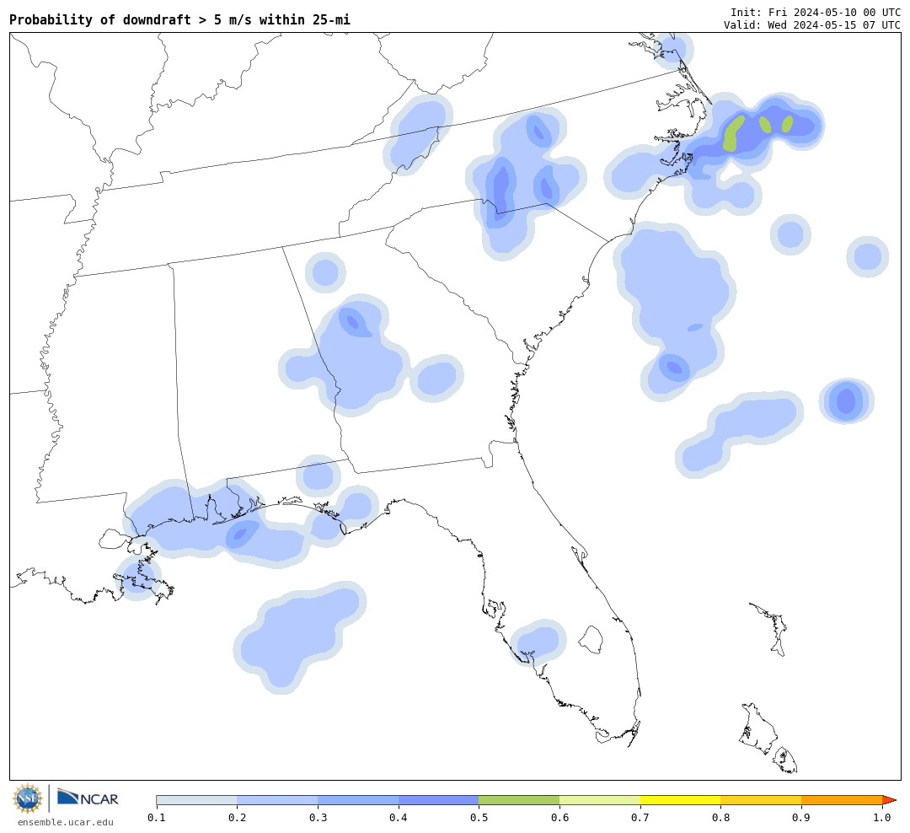Select the 0.2–0.3 light blue colorbar segment
Screen dimensions: 910x833
point(277,800)
